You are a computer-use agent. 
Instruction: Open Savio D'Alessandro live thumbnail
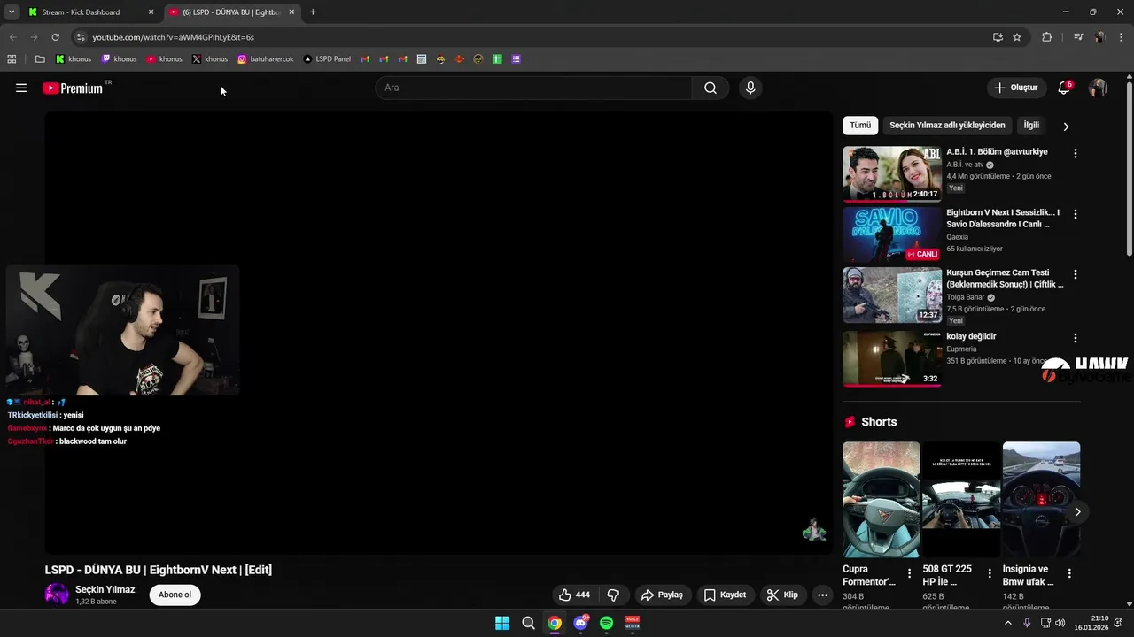pos(892,234)
